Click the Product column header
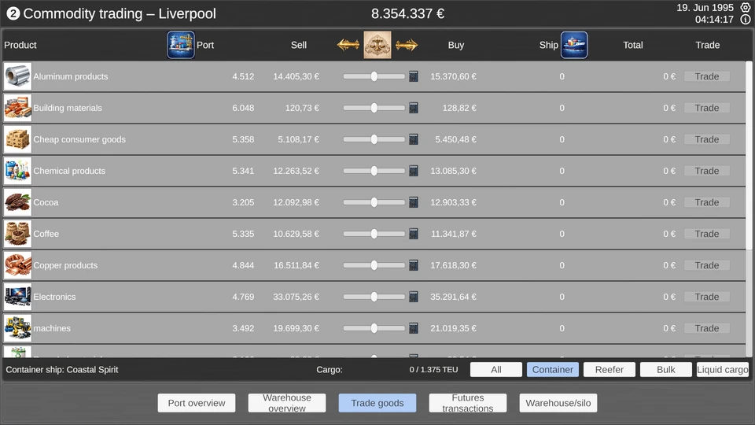This screenshot has height=425, width=755. click(x=20, y=45)
